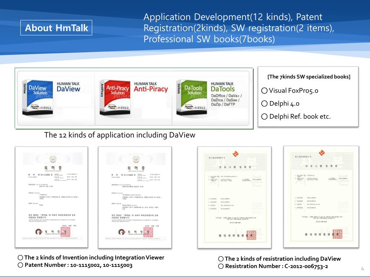Click the red seal on second patent certificate
This screenshot has width=370, height=277.
point(148,232)
